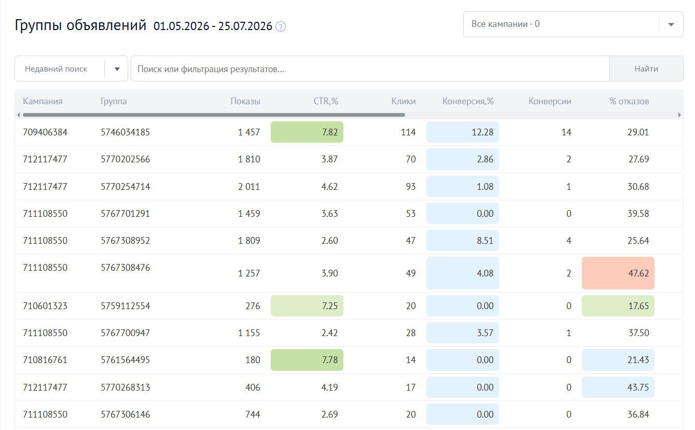Sort by the Показы column header
The width and height of the screenshot is (695, 430).
tap(245, 101)
